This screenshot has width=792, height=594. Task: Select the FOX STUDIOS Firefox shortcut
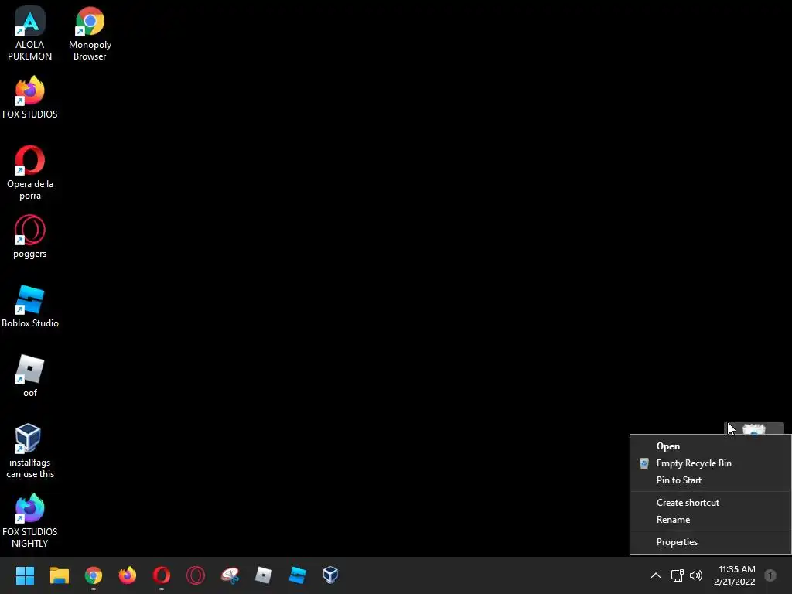click(30, 97)
